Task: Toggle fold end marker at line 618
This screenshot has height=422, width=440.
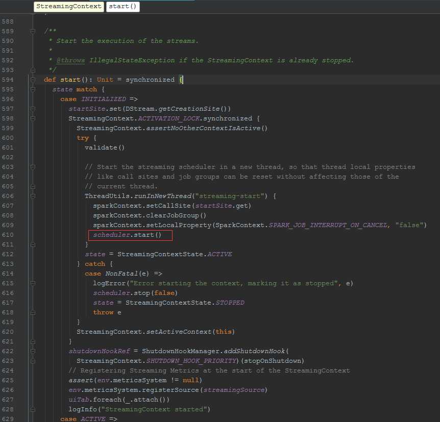Action: coord(33,312)
